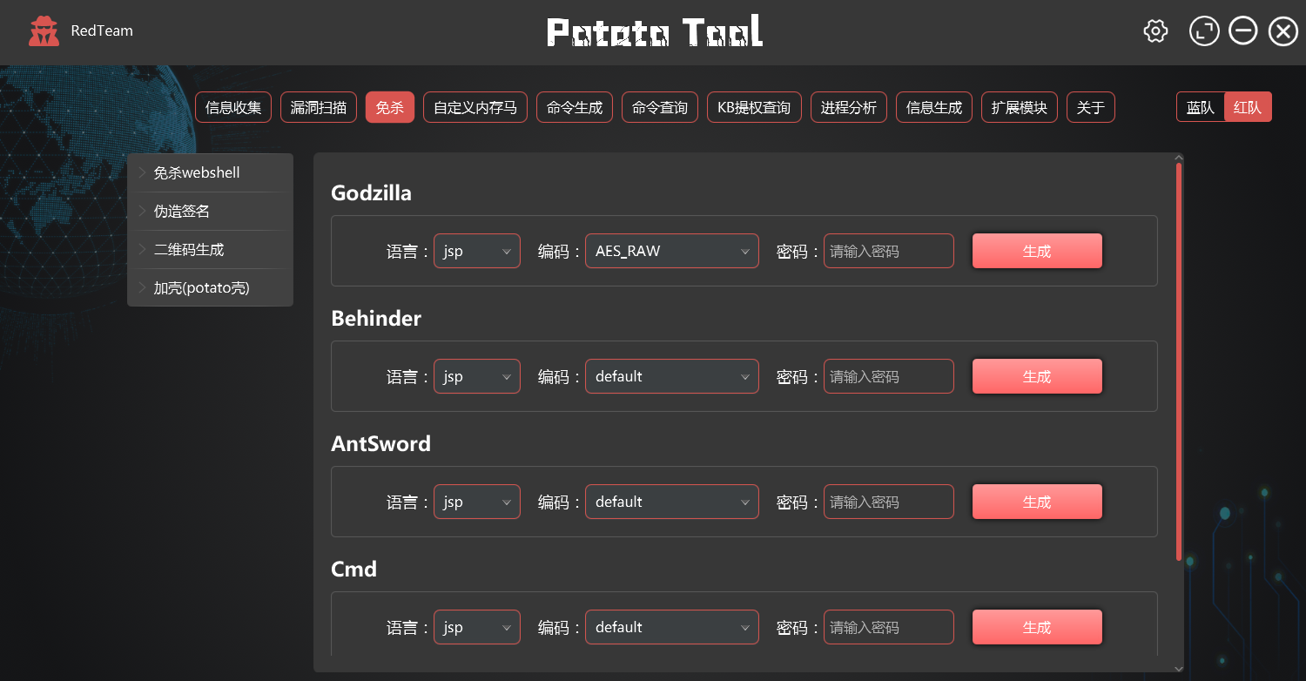The width and height of the screenshot is (1306, 681).
Task: Click the Cmd 生成 button
Action: point(1037,627)
